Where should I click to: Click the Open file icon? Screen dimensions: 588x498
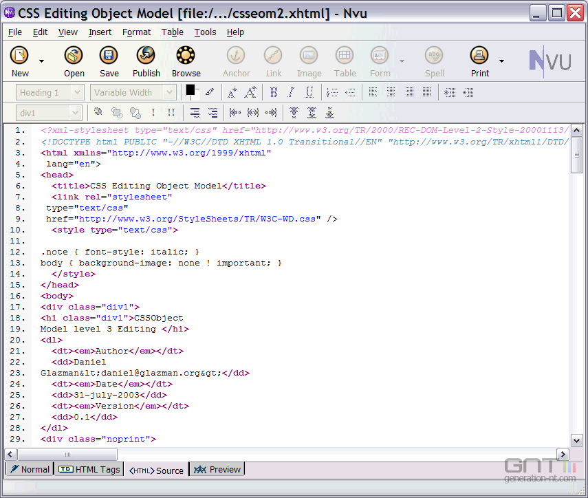click(74, 56)
